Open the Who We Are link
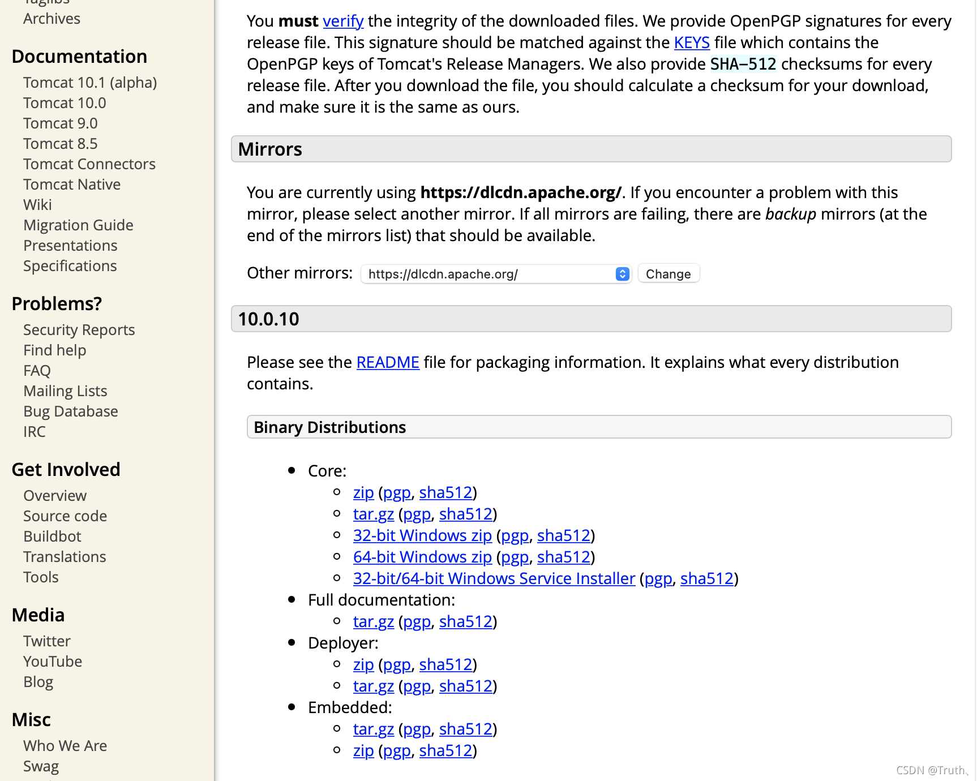The image size is (977, 781). point(65,746)
